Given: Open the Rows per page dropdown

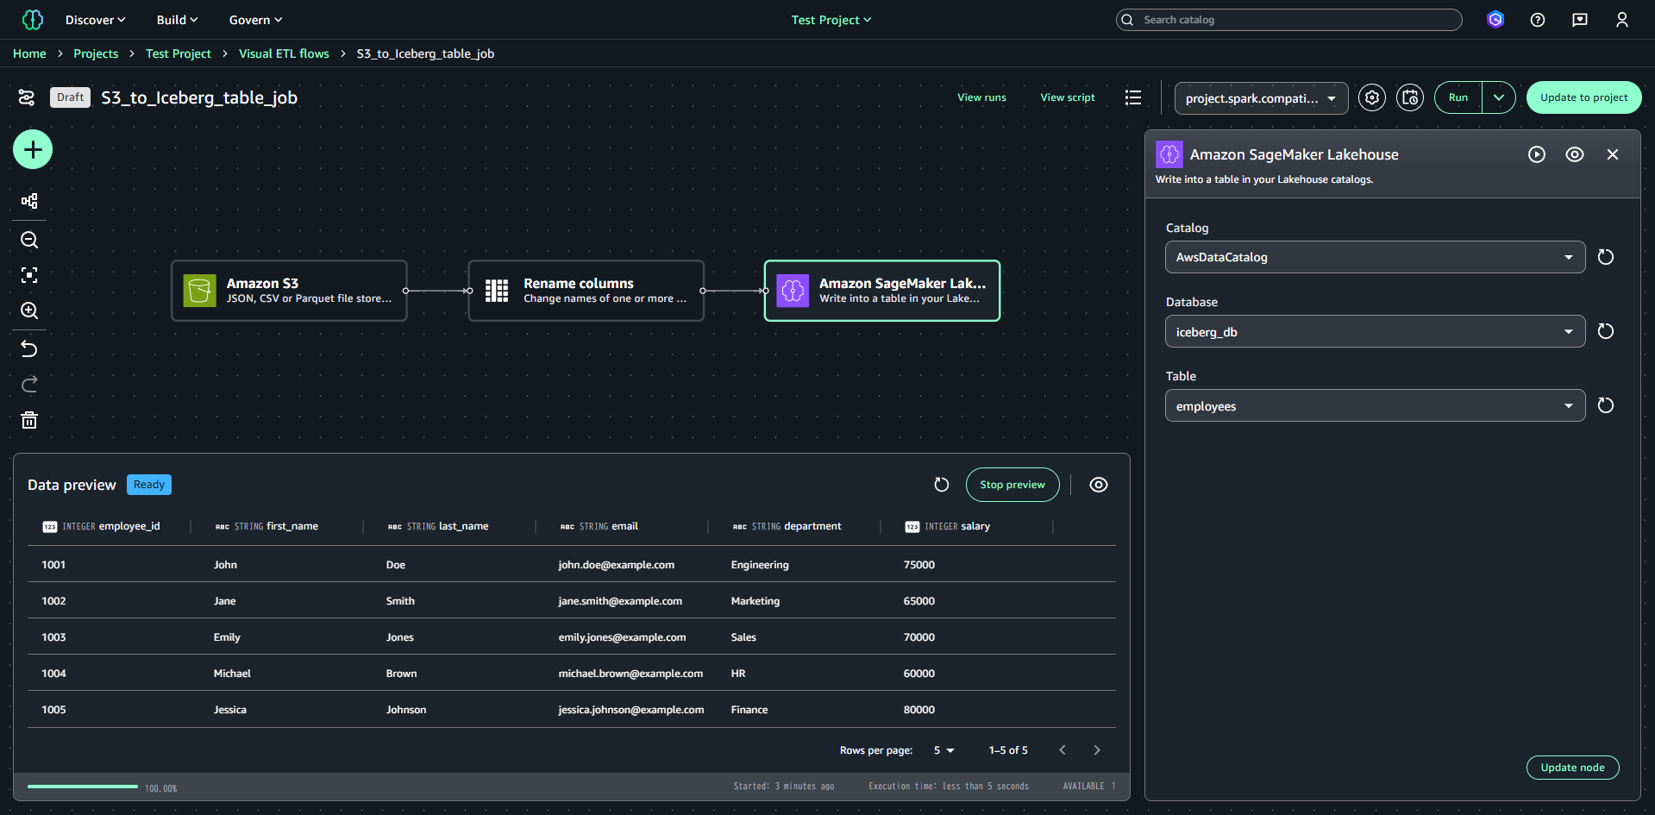Looking at the screenshot, I should click(943, 750).
